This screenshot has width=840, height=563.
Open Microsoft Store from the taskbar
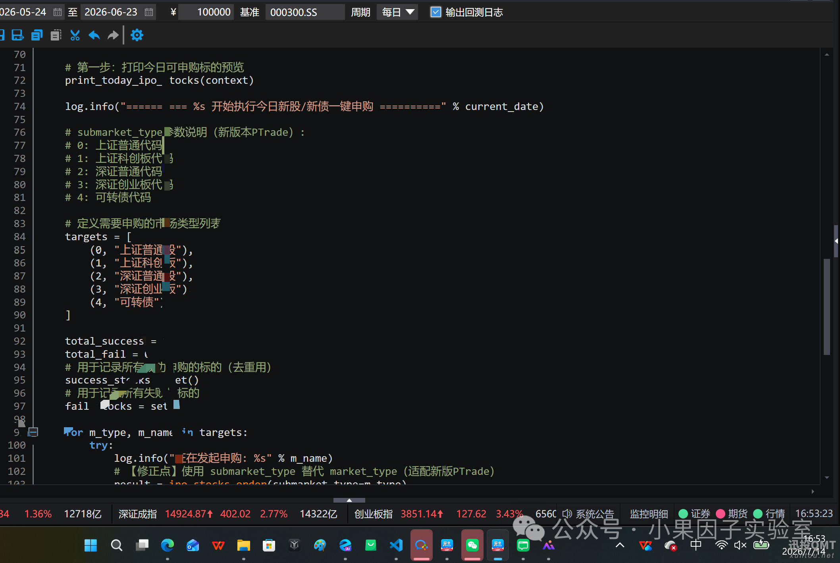[x=269, y=545]
